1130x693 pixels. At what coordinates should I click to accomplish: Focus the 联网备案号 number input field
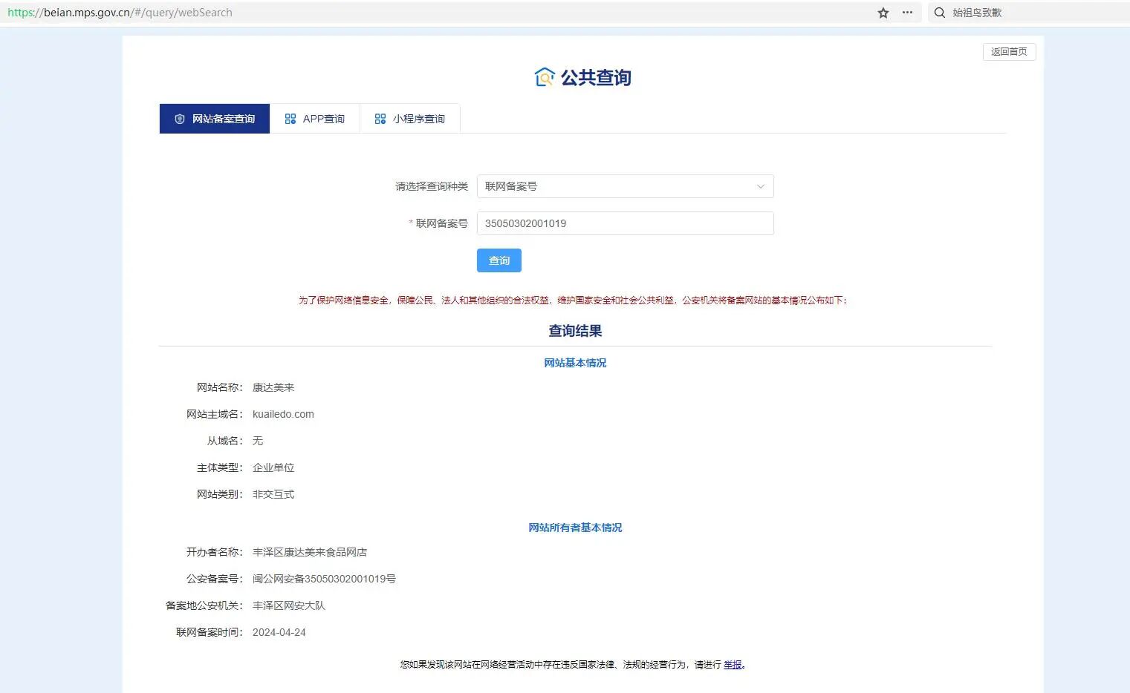tap(625, 223)
